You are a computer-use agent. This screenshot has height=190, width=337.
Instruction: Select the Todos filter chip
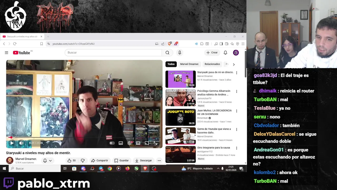[171, 64]
